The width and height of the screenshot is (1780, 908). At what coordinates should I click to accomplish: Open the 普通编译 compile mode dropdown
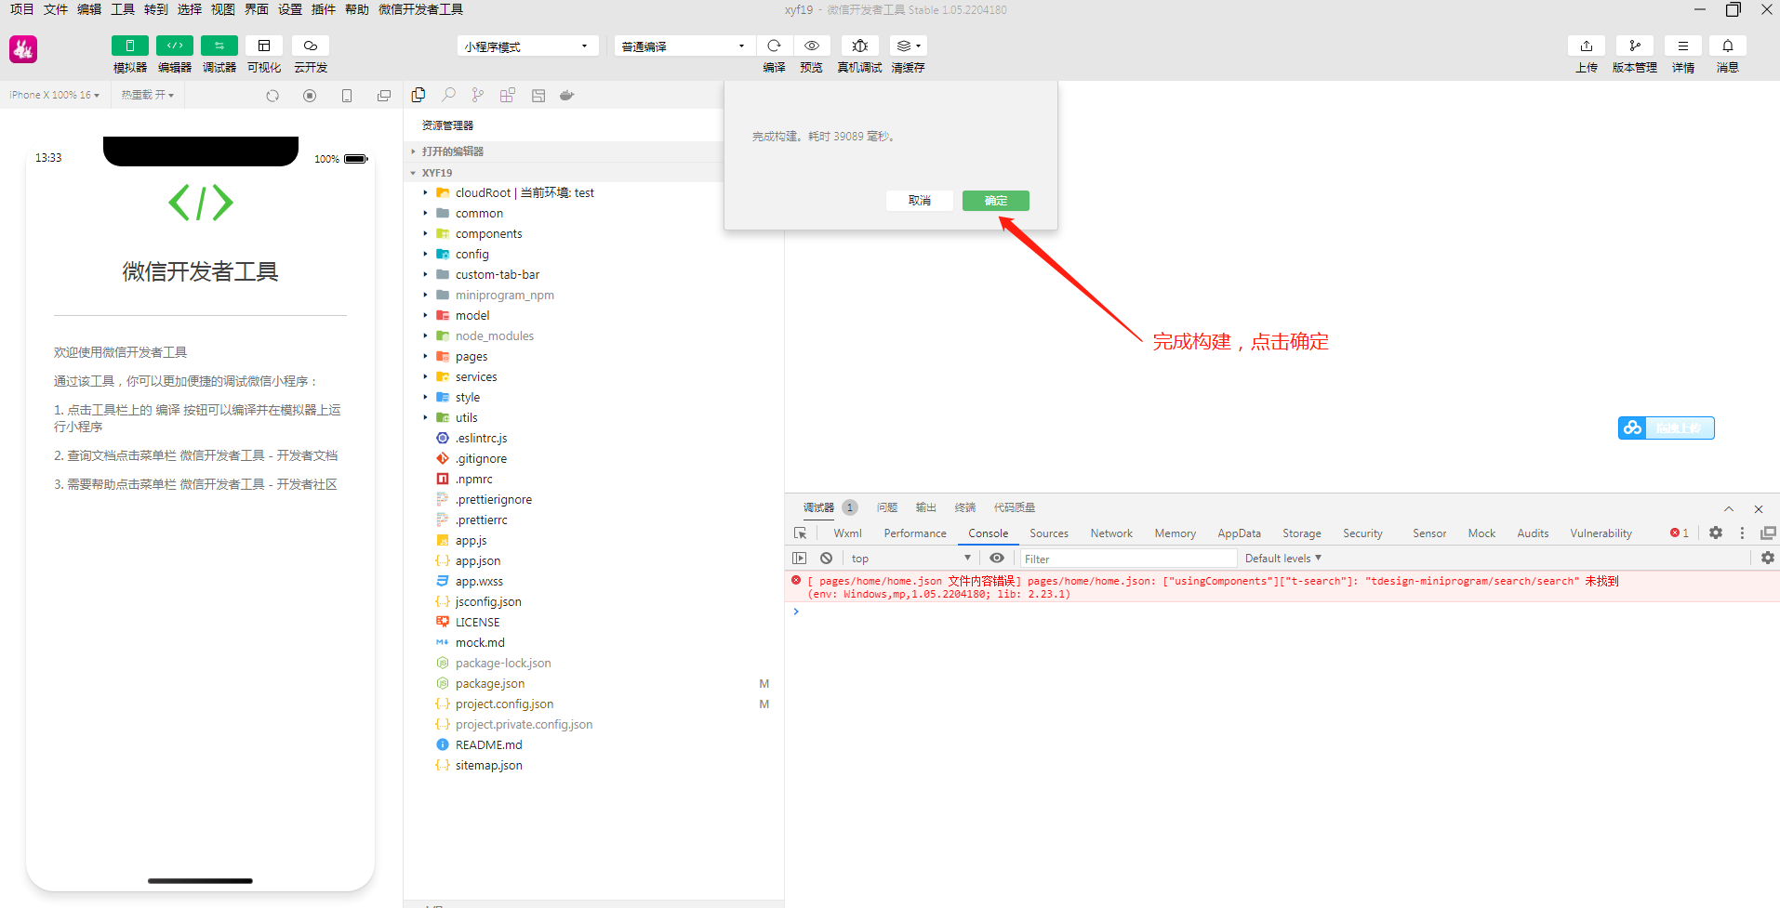pos(684,46)
